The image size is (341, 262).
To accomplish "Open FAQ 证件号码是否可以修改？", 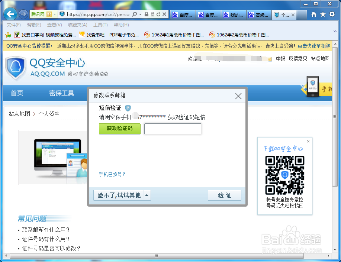I will [51, 248].
